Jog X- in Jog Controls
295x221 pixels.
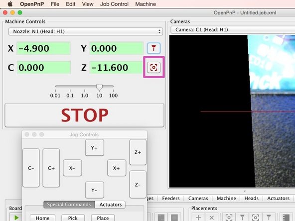point(72,168)
